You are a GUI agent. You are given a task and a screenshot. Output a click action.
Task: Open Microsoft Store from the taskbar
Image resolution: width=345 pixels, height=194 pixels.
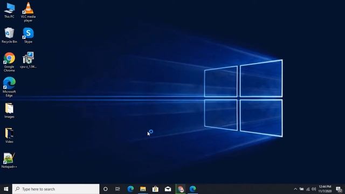tap(155, 189)
